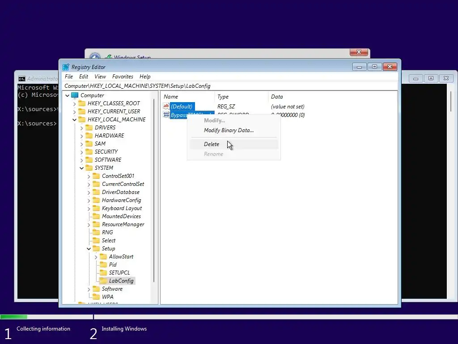Expand the HKEY_CLASSES_ROOT node
This screenshot has height=344, width=458.
[x=75, y=103]
